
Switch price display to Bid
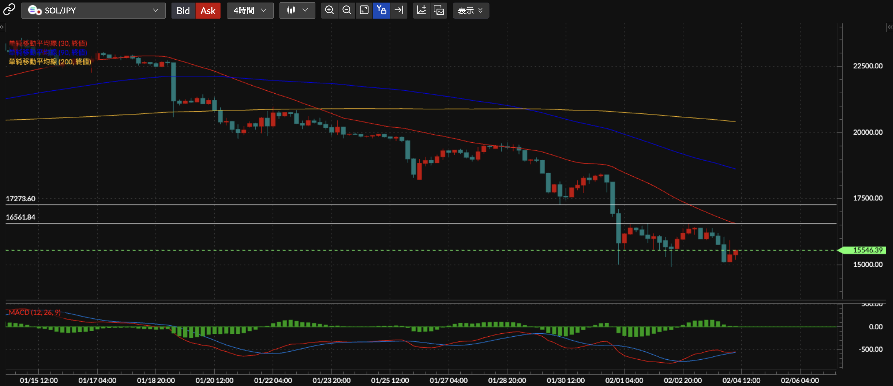coord(183,10)
